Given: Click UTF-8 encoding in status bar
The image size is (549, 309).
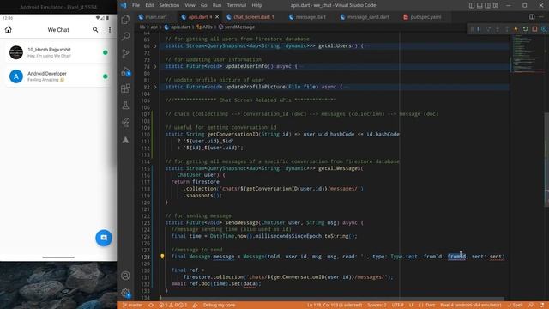Looking at the screenshot, I should coord(397,306).
